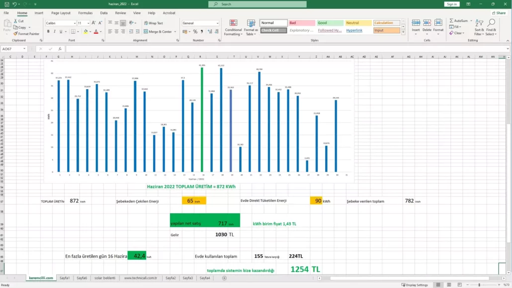
Task: Click AutoSum
Action: [459, 20]
